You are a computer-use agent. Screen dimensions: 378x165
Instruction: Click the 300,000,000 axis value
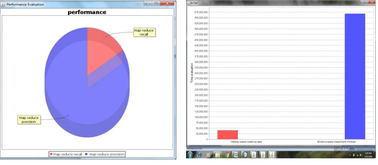click(x=201, y=73)
